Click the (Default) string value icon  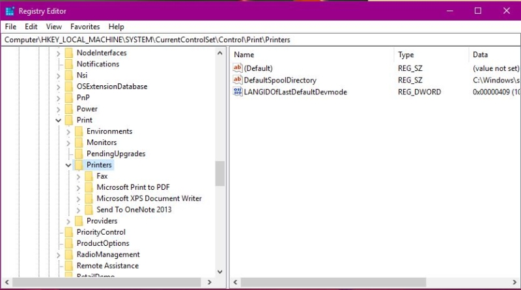[x=237, y=68]
